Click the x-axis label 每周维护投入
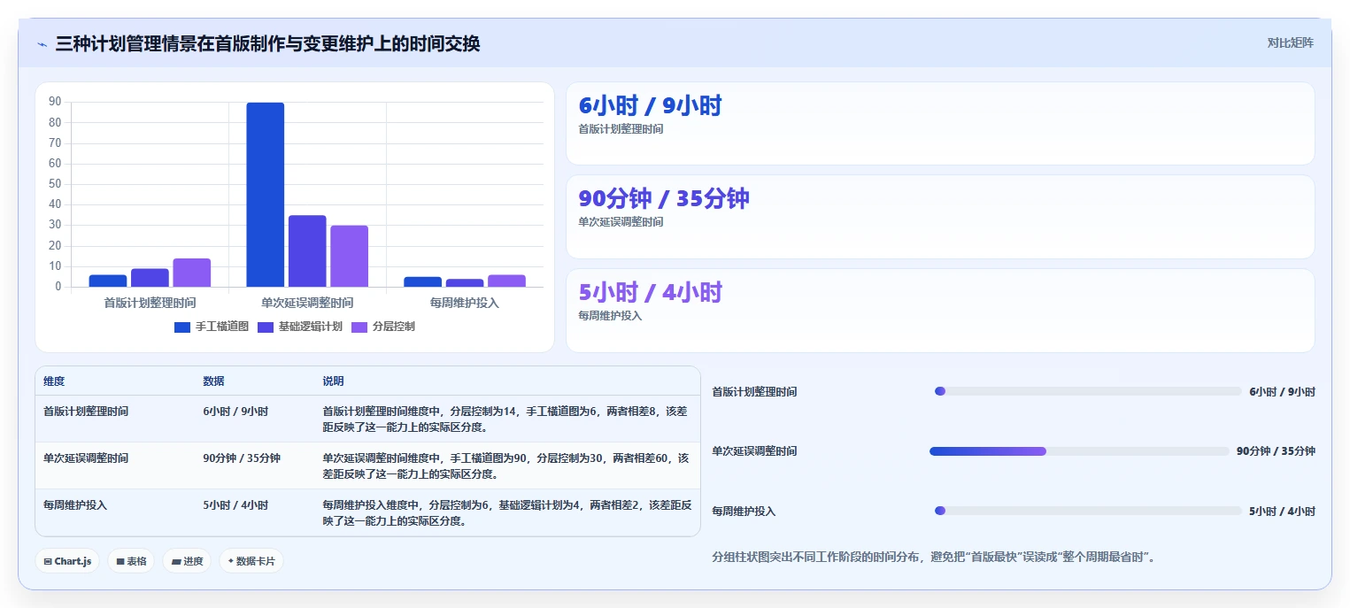1350x608 pixels. point(465,303)
